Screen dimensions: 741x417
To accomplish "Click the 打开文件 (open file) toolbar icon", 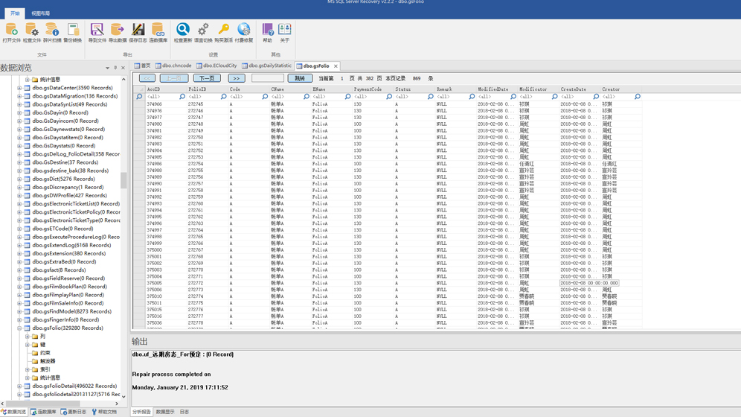I will (11, 30).
